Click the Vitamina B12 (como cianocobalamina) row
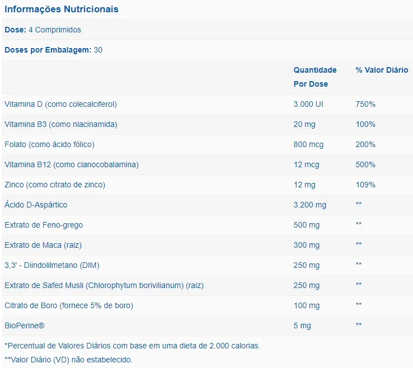413x368 pixels. click(x=71, y=164)
